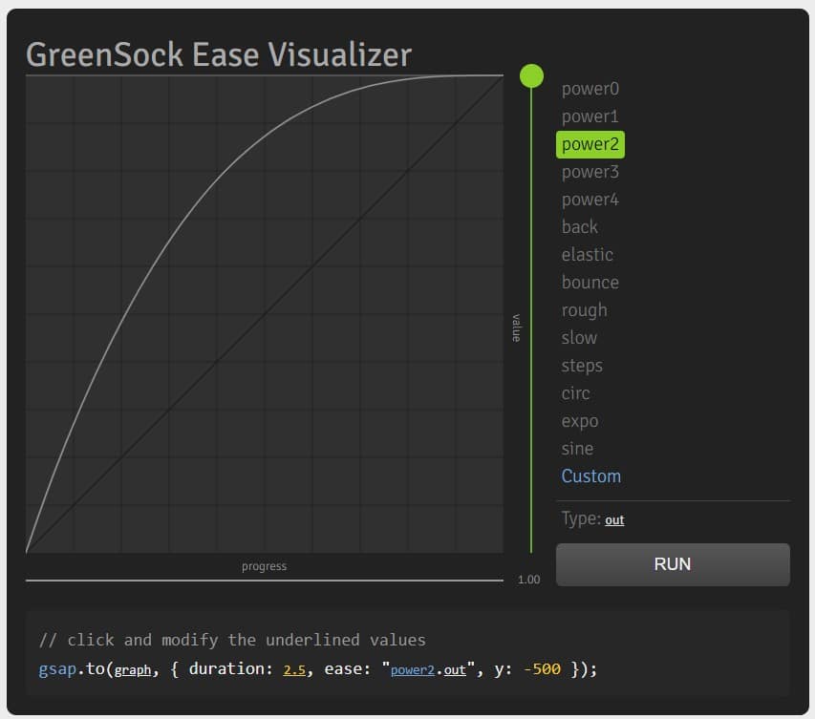The image size is (815, 719).
Task: Click the 'click and modify' code comment
Action: click(232, 640)
